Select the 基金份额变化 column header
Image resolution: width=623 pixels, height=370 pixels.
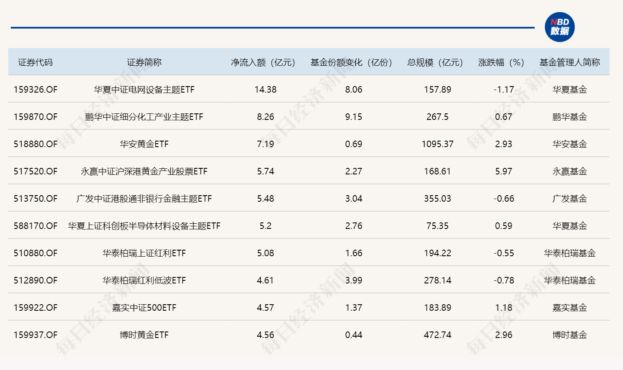[351, 62]
